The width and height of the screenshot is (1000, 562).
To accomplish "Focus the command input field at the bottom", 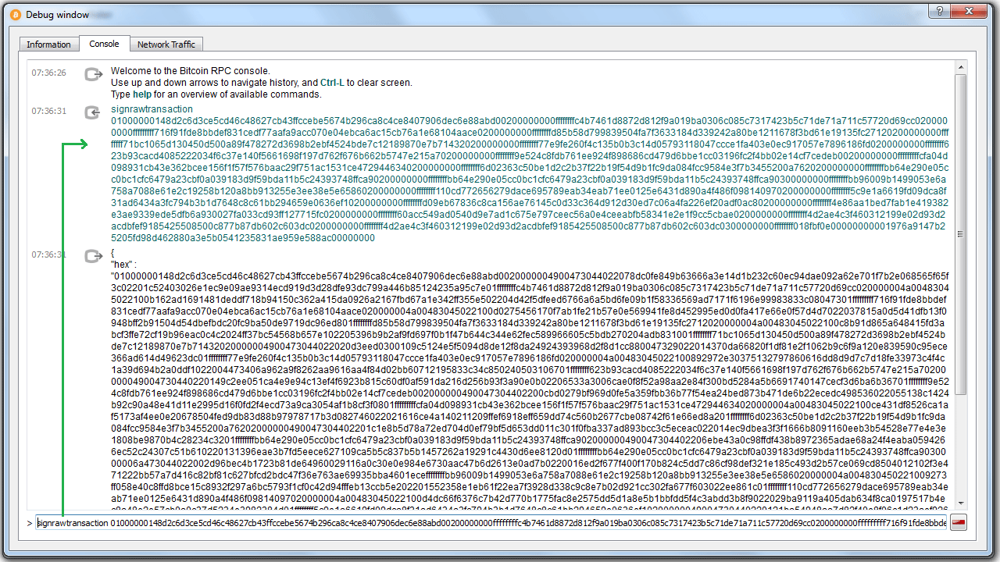I will coord(491,523).
